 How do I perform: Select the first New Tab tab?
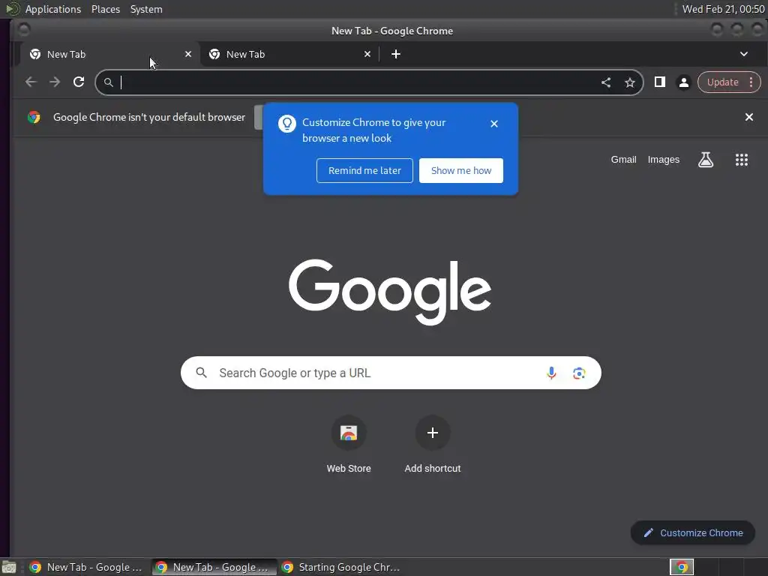[110, 54]
